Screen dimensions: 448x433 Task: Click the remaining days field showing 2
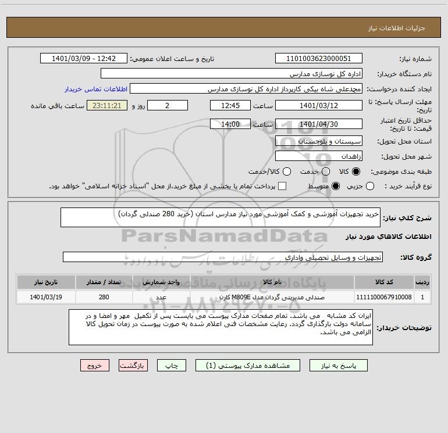click(x=168, y=106)
